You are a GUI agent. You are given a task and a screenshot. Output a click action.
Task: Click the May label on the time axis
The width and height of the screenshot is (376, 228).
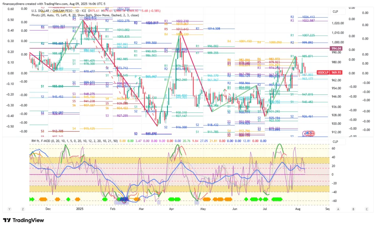pyautogui.click(x=203, y=209)
